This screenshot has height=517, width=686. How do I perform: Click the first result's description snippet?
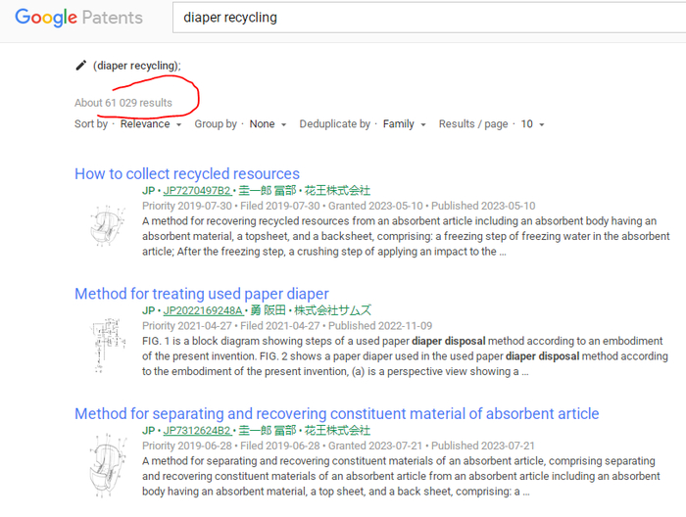tap(402, 236)
